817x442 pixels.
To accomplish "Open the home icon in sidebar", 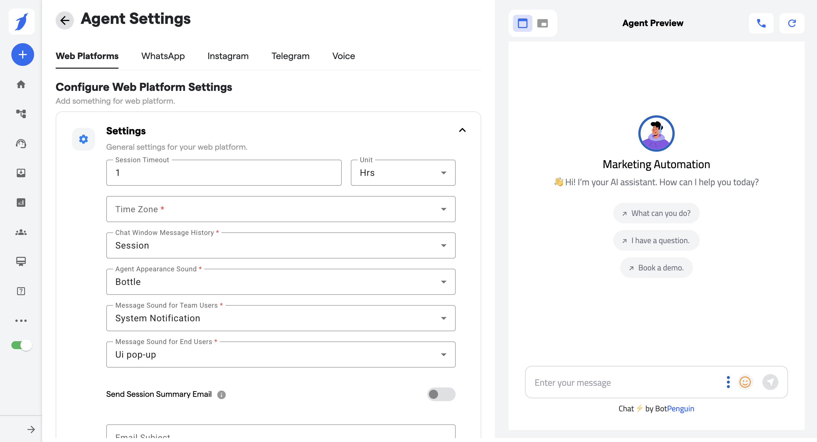I will [21, 84].
